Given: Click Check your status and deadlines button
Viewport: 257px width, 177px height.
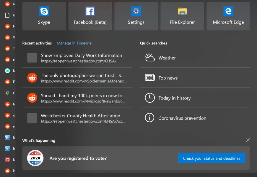Looking at the screenshot, I should tap(212, 158).
